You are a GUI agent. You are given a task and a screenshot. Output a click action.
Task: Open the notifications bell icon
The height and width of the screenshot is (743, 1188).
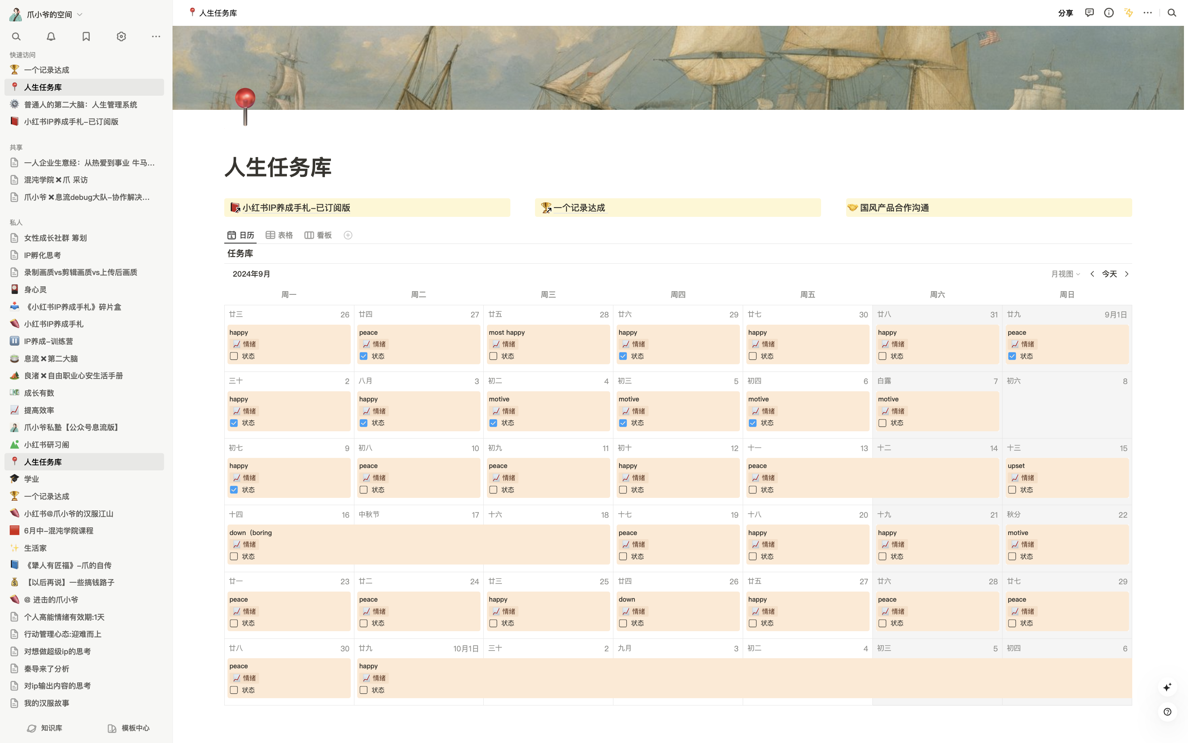(x=51, y=36)
